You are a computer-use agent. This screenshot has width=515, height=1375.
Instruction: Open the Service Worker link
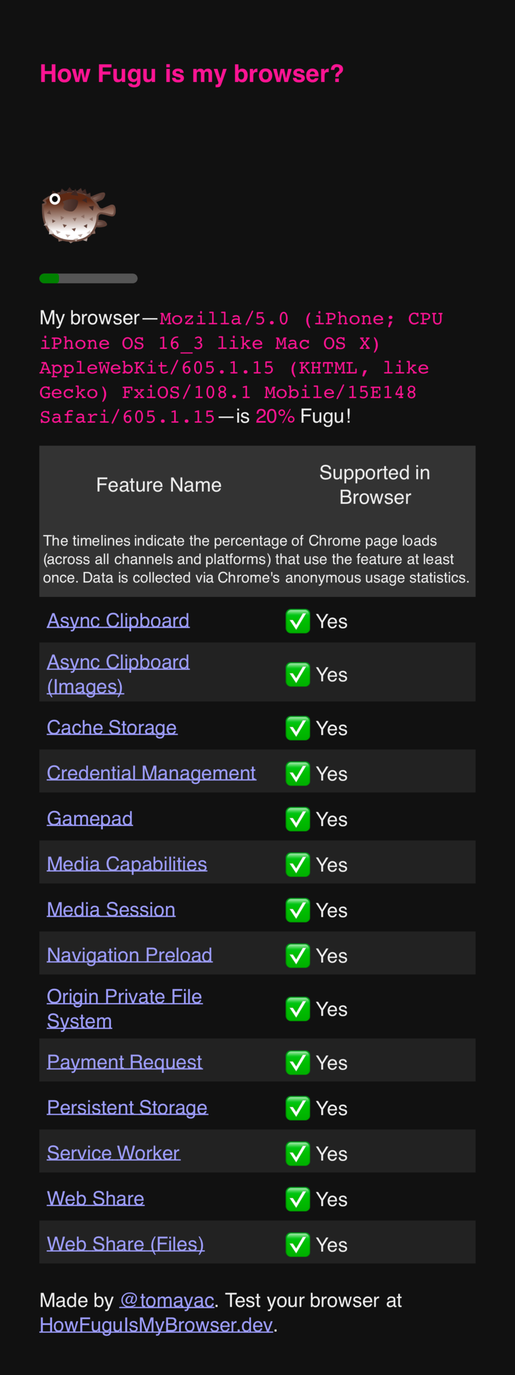113,1153
